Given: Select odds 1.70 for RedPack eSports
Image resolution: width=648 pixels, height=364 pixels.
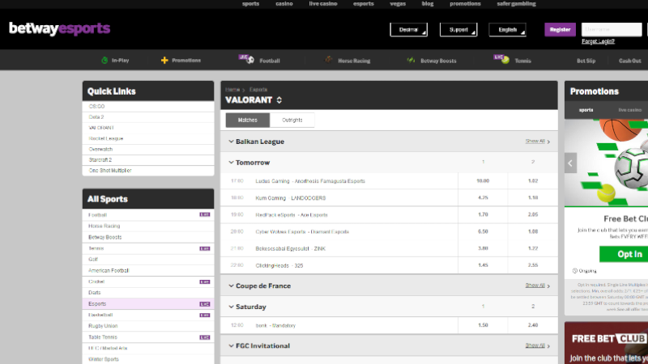Looking at the screenshot, I should [x=483, y=214].
